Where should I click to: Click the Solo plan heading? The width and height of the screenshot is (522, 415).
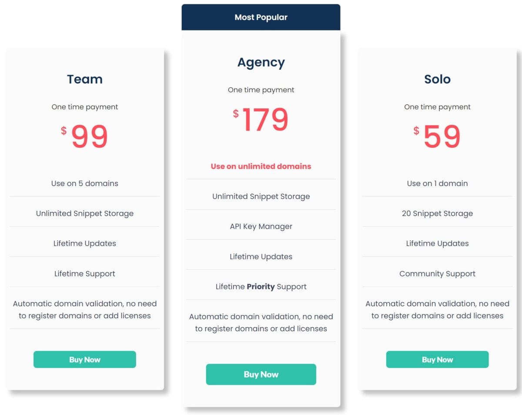coord(437,79)
